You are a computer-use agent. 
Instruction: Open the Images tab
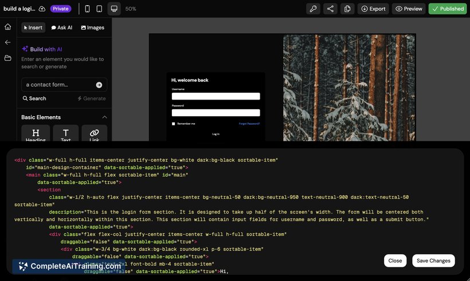[93, 27]
